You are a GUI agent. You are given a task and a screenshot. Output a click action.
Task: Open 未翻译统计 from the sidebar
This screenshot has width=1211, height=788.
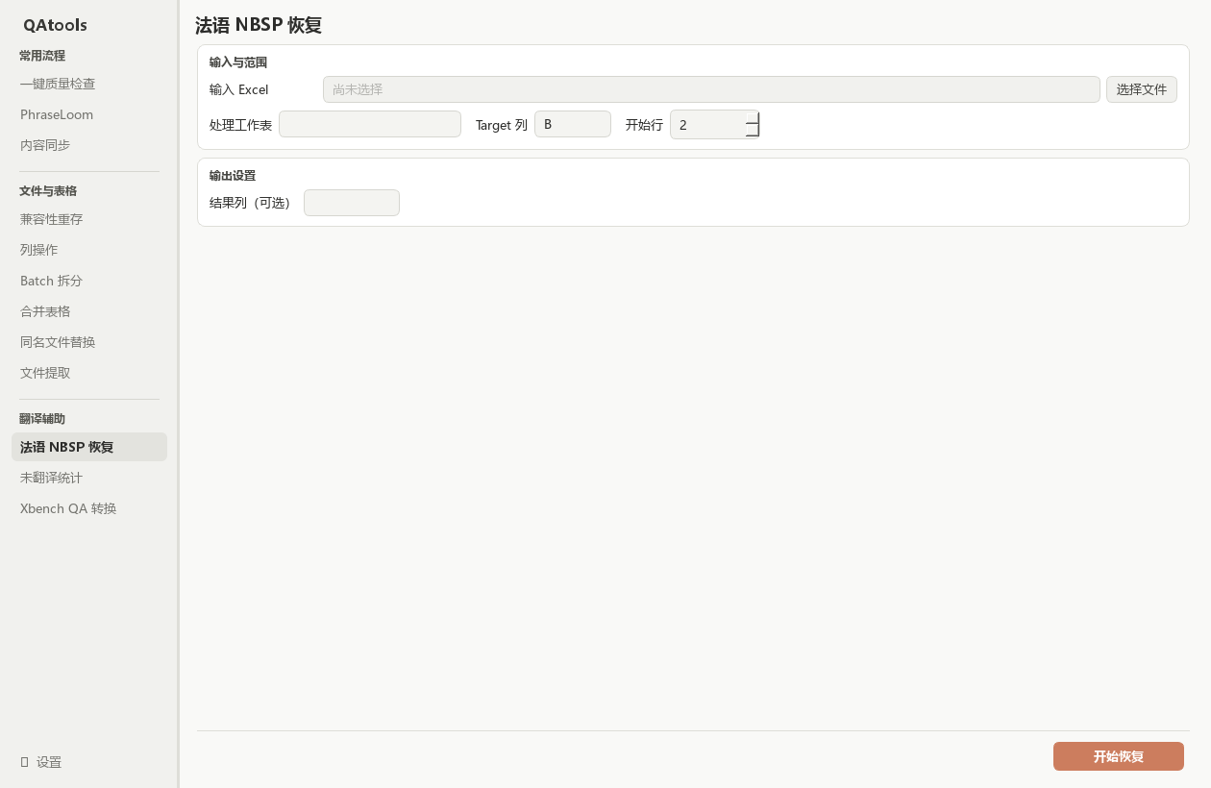89,478
